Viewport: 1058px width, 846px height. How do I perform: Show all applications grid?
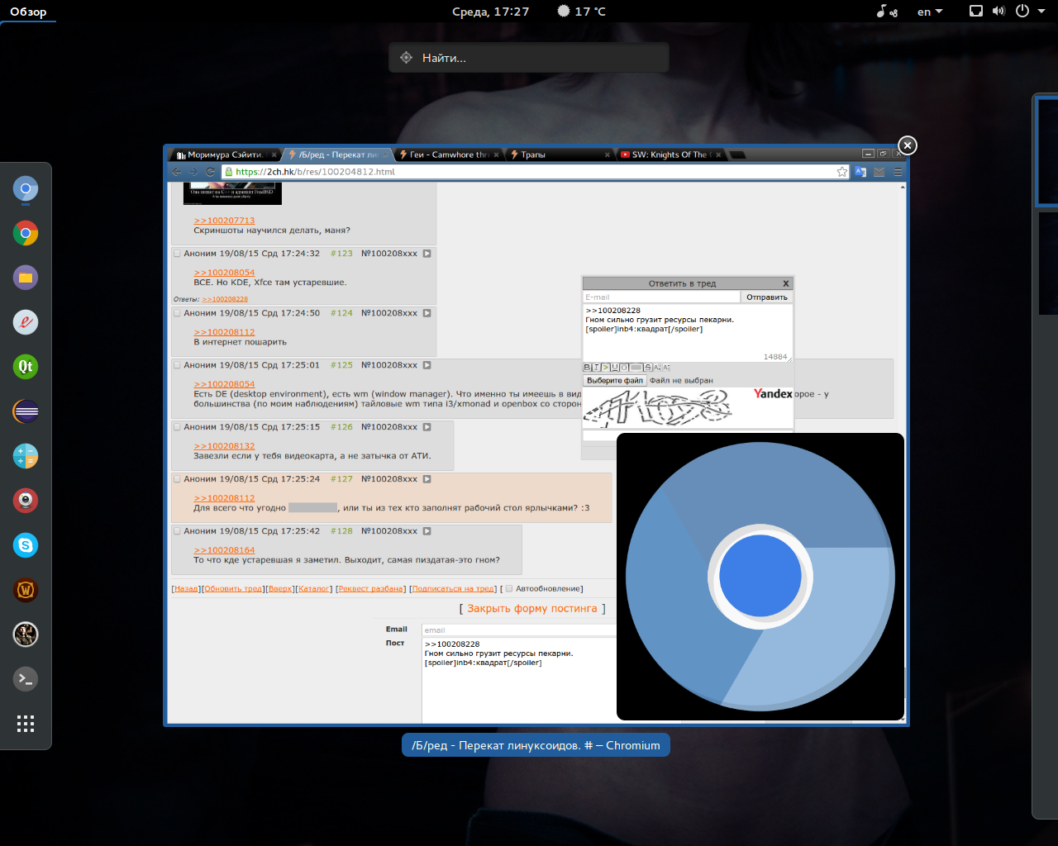(26, 724)
